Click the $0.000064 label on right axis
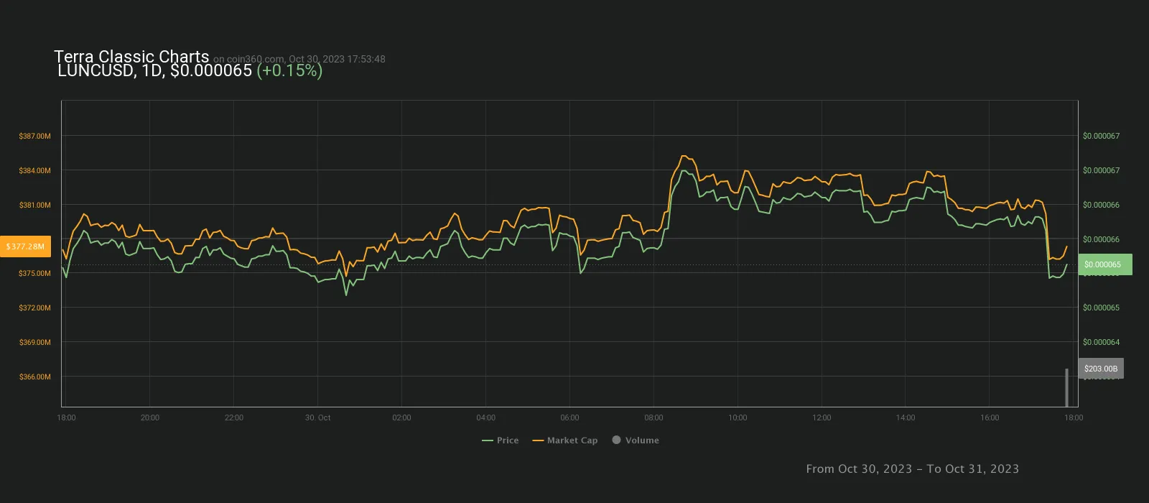 [1101, 342]
